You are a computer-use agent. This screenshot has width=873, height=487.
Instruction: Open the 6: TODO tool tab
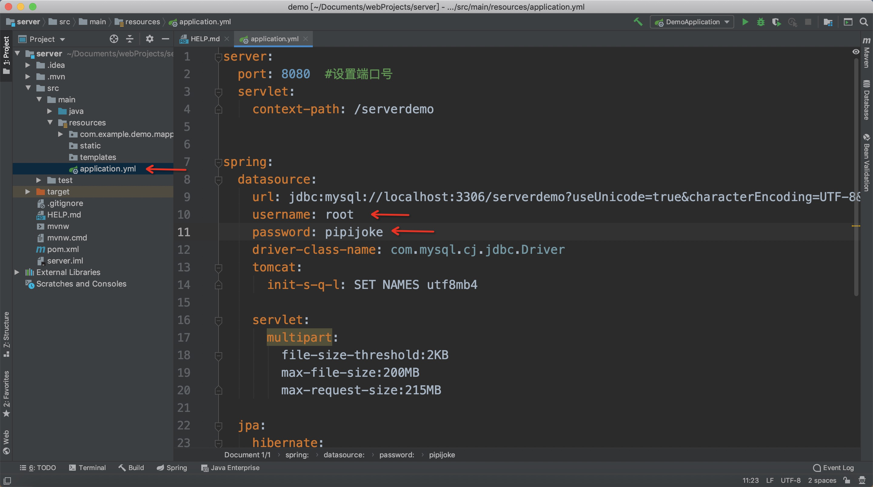pos(38,468)
